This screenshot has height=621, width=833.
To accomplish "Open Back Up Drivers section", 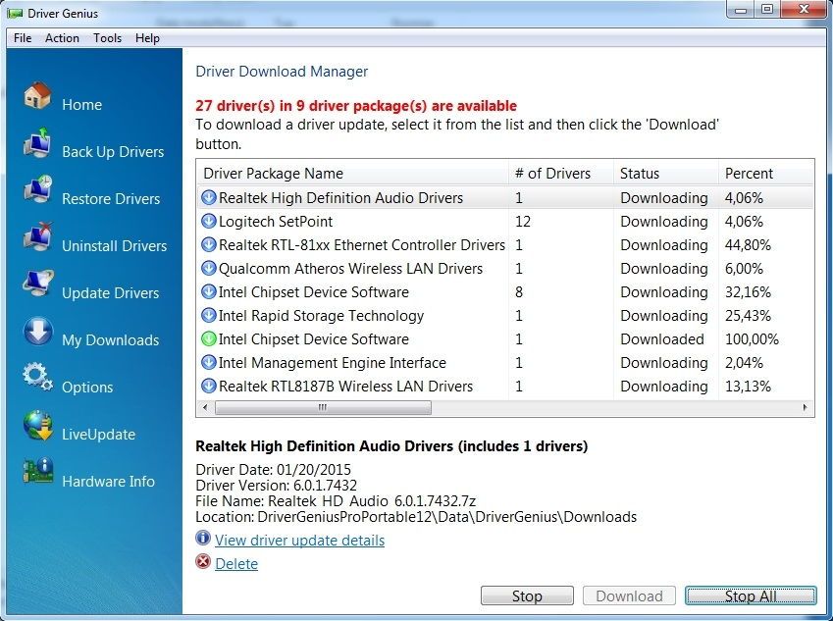I will coord(113,152).
